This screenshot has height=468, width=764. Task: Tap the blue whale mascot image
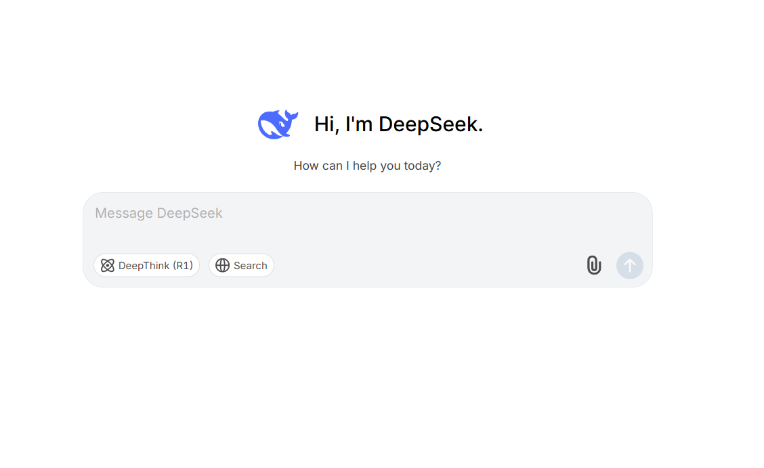click(x=278, y=122)
